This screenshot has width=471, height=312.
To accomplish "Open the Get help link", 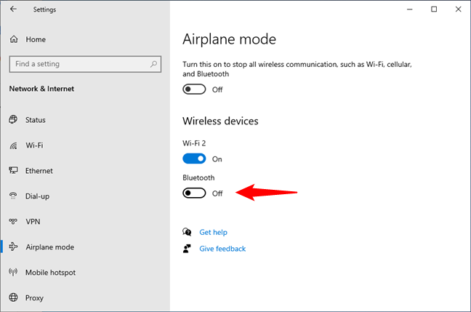I will pos(213,232).
